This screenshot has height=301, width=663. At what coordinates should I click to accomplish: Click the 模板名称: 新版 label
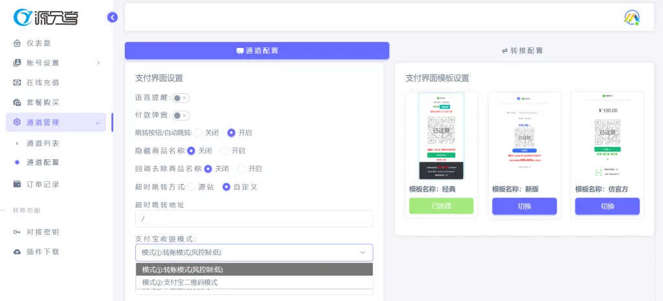(515, 190)
